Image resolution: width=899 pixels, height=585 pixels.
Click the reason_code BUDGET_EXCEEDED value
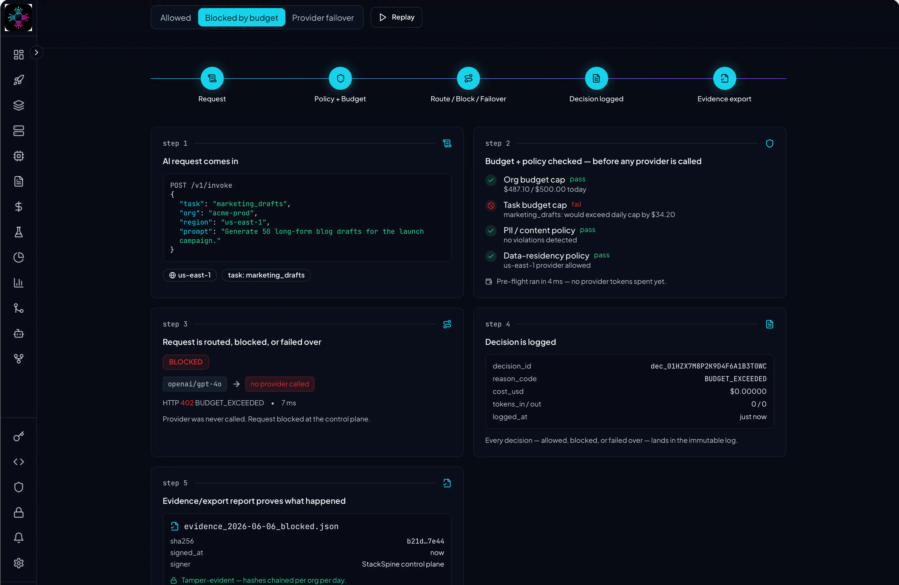pos(735,379)
